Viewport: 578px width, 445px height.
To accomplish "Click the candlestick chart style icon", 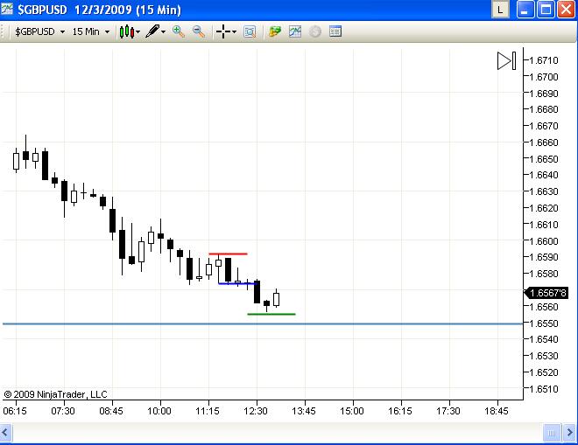I will click(x=126, y=31).
